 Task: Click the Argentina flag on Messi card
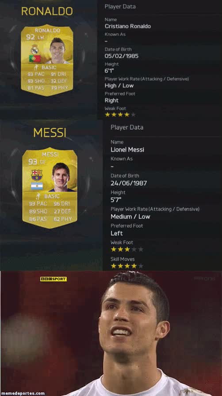(x=37, y=186)
